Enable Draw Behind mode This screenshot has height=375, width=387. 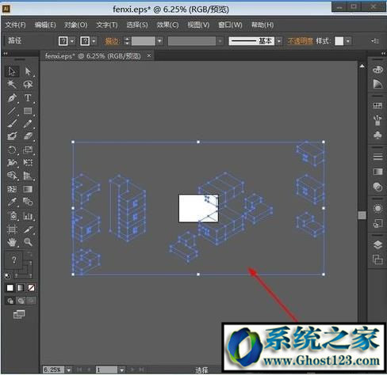[21, 301]
